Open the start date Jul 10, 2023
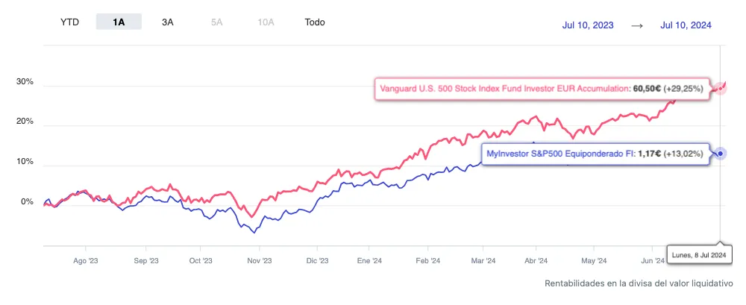The height and width of the screenshot is (305, 746). click(588, 25)
